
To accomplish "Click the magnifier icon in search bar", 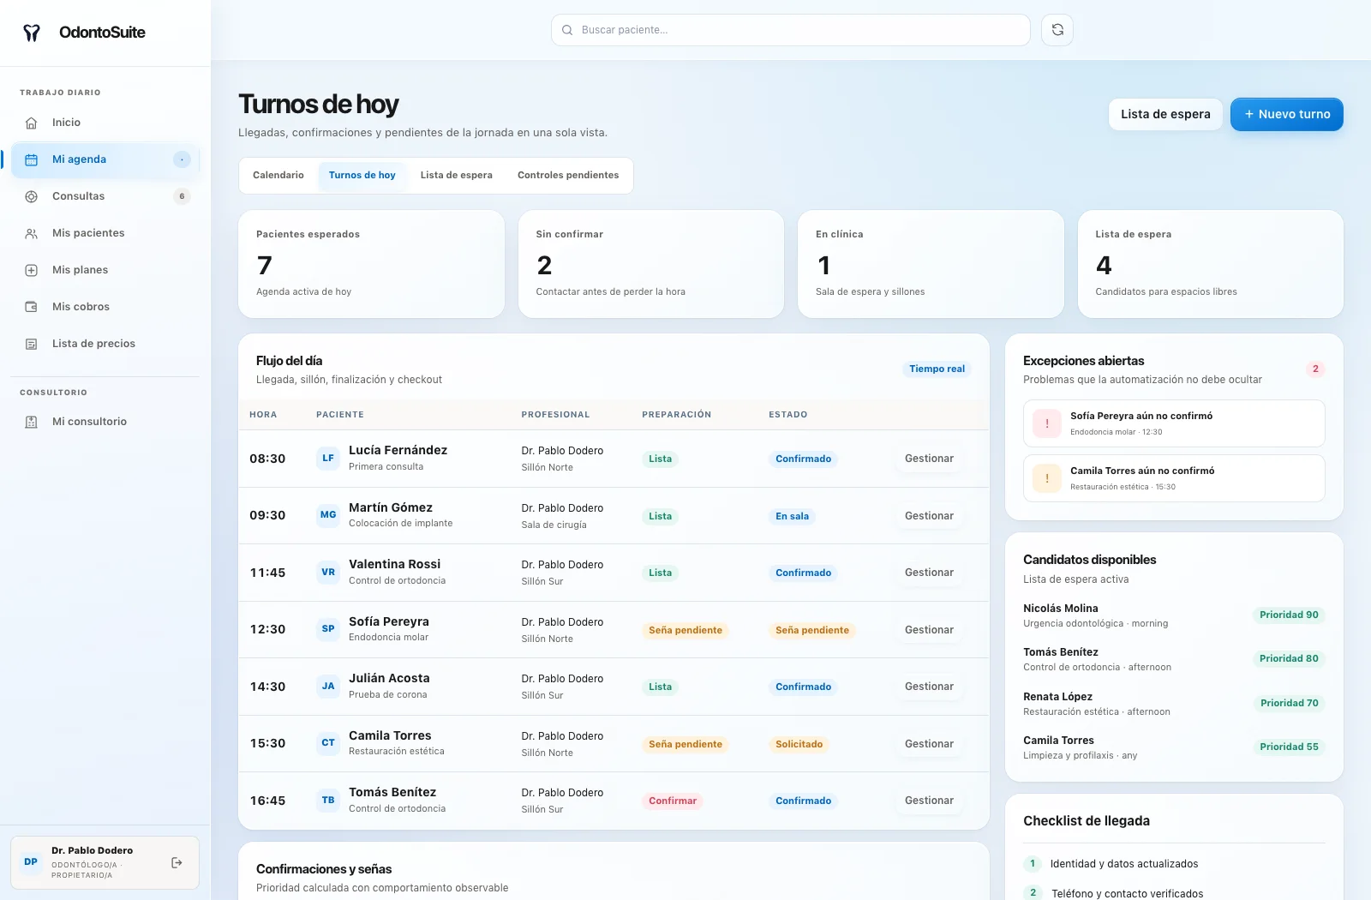I will (567, 30).
